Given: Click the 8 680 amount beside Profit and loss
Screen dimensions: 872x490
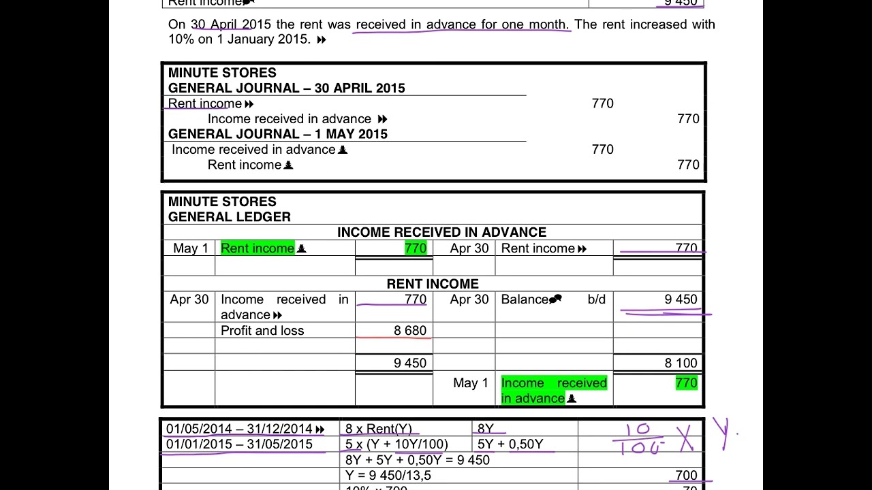Looking at the screenshot, I should 410,331.
